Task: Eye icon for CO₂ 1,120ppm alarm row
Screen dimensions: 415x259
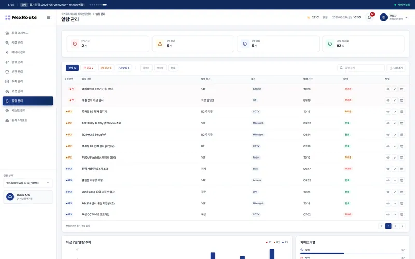Action: point(388,123)
